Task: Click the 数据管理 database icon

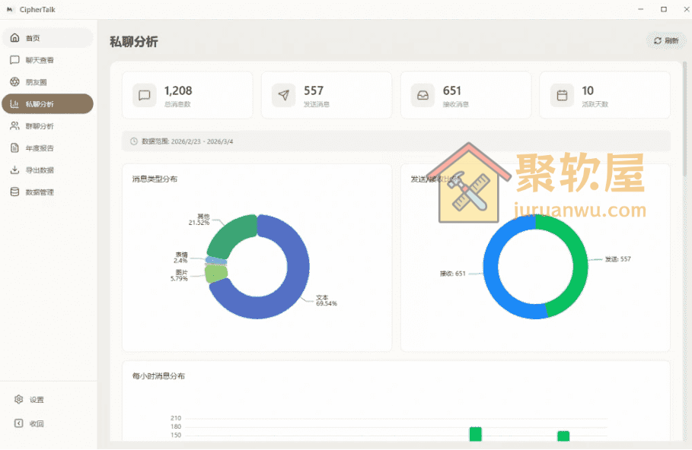Action: click(15, 192)
